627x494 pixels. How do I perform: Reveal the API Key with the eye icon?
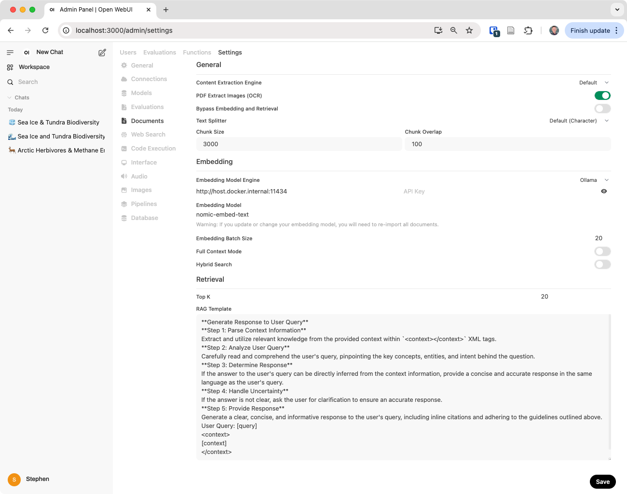pos(604,191)
